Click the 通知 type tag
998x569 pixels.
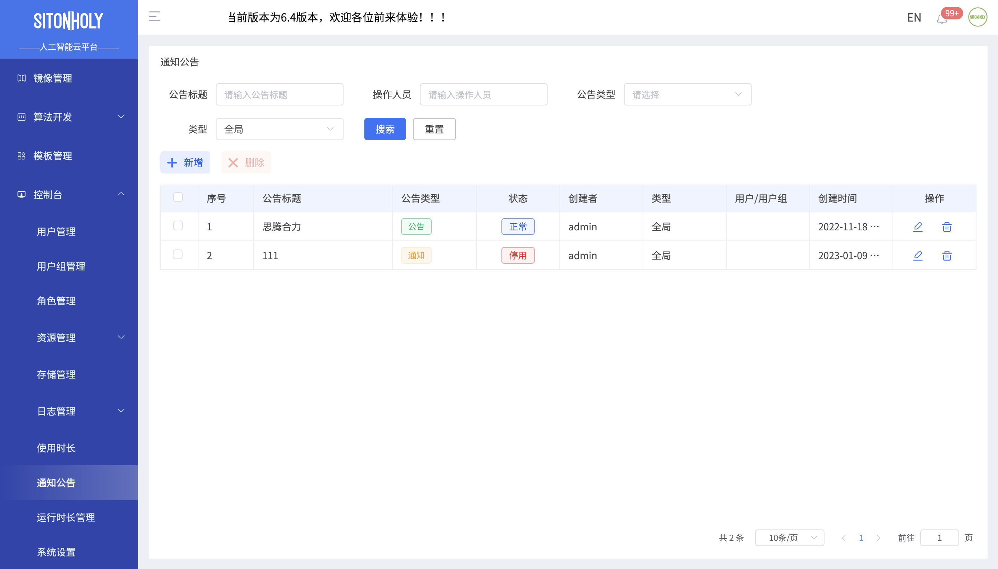click(x=416, y=256)
